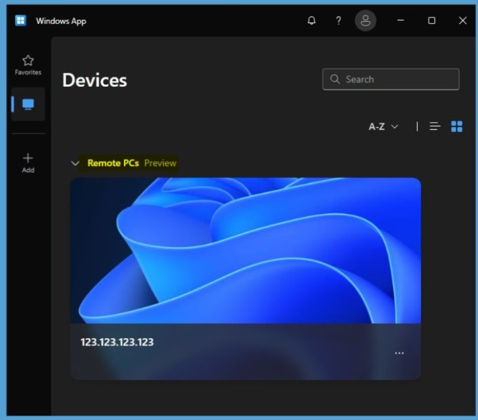The height and width of the screenshot is (420, 478).
Task: Click the Remote PCs heading
Action: tap(113, 163)
